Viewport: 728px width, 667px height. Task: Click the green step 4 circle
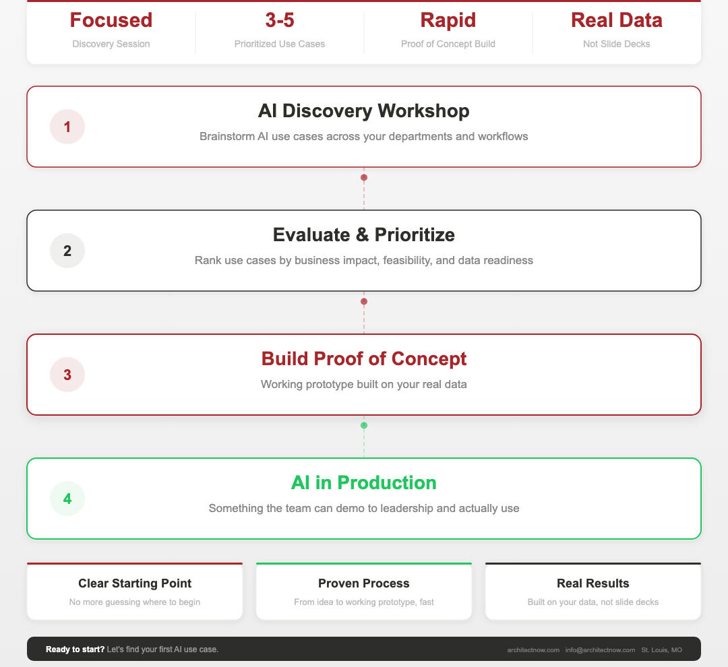pos(67,499)
